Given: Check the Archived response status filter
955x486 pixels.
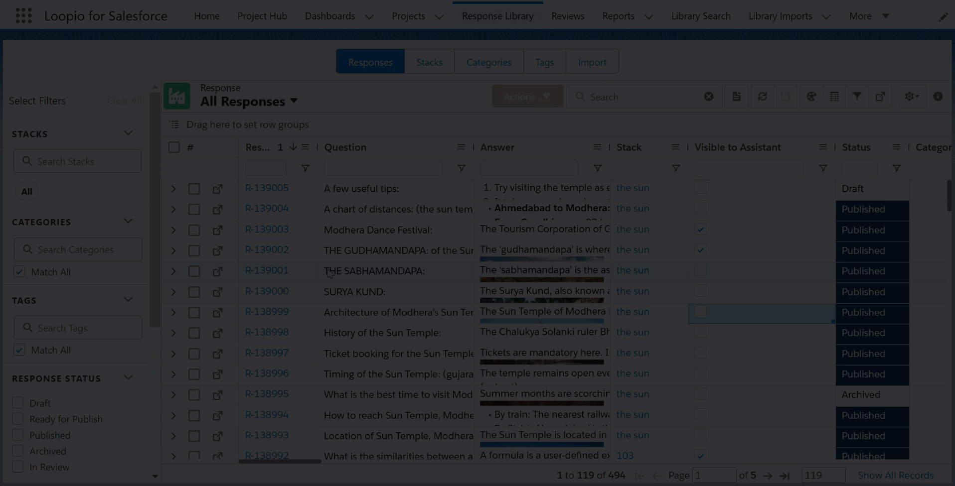Looking at the screenshot, I should coord(18,451).
